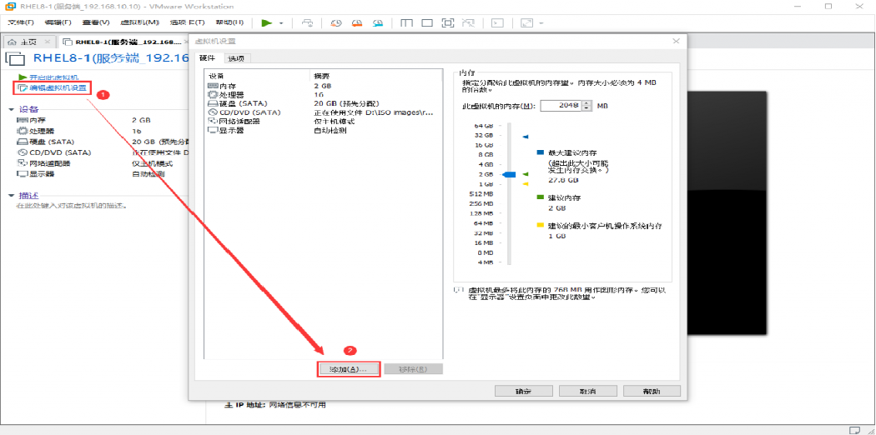Close the 主页 home tab

47,42
